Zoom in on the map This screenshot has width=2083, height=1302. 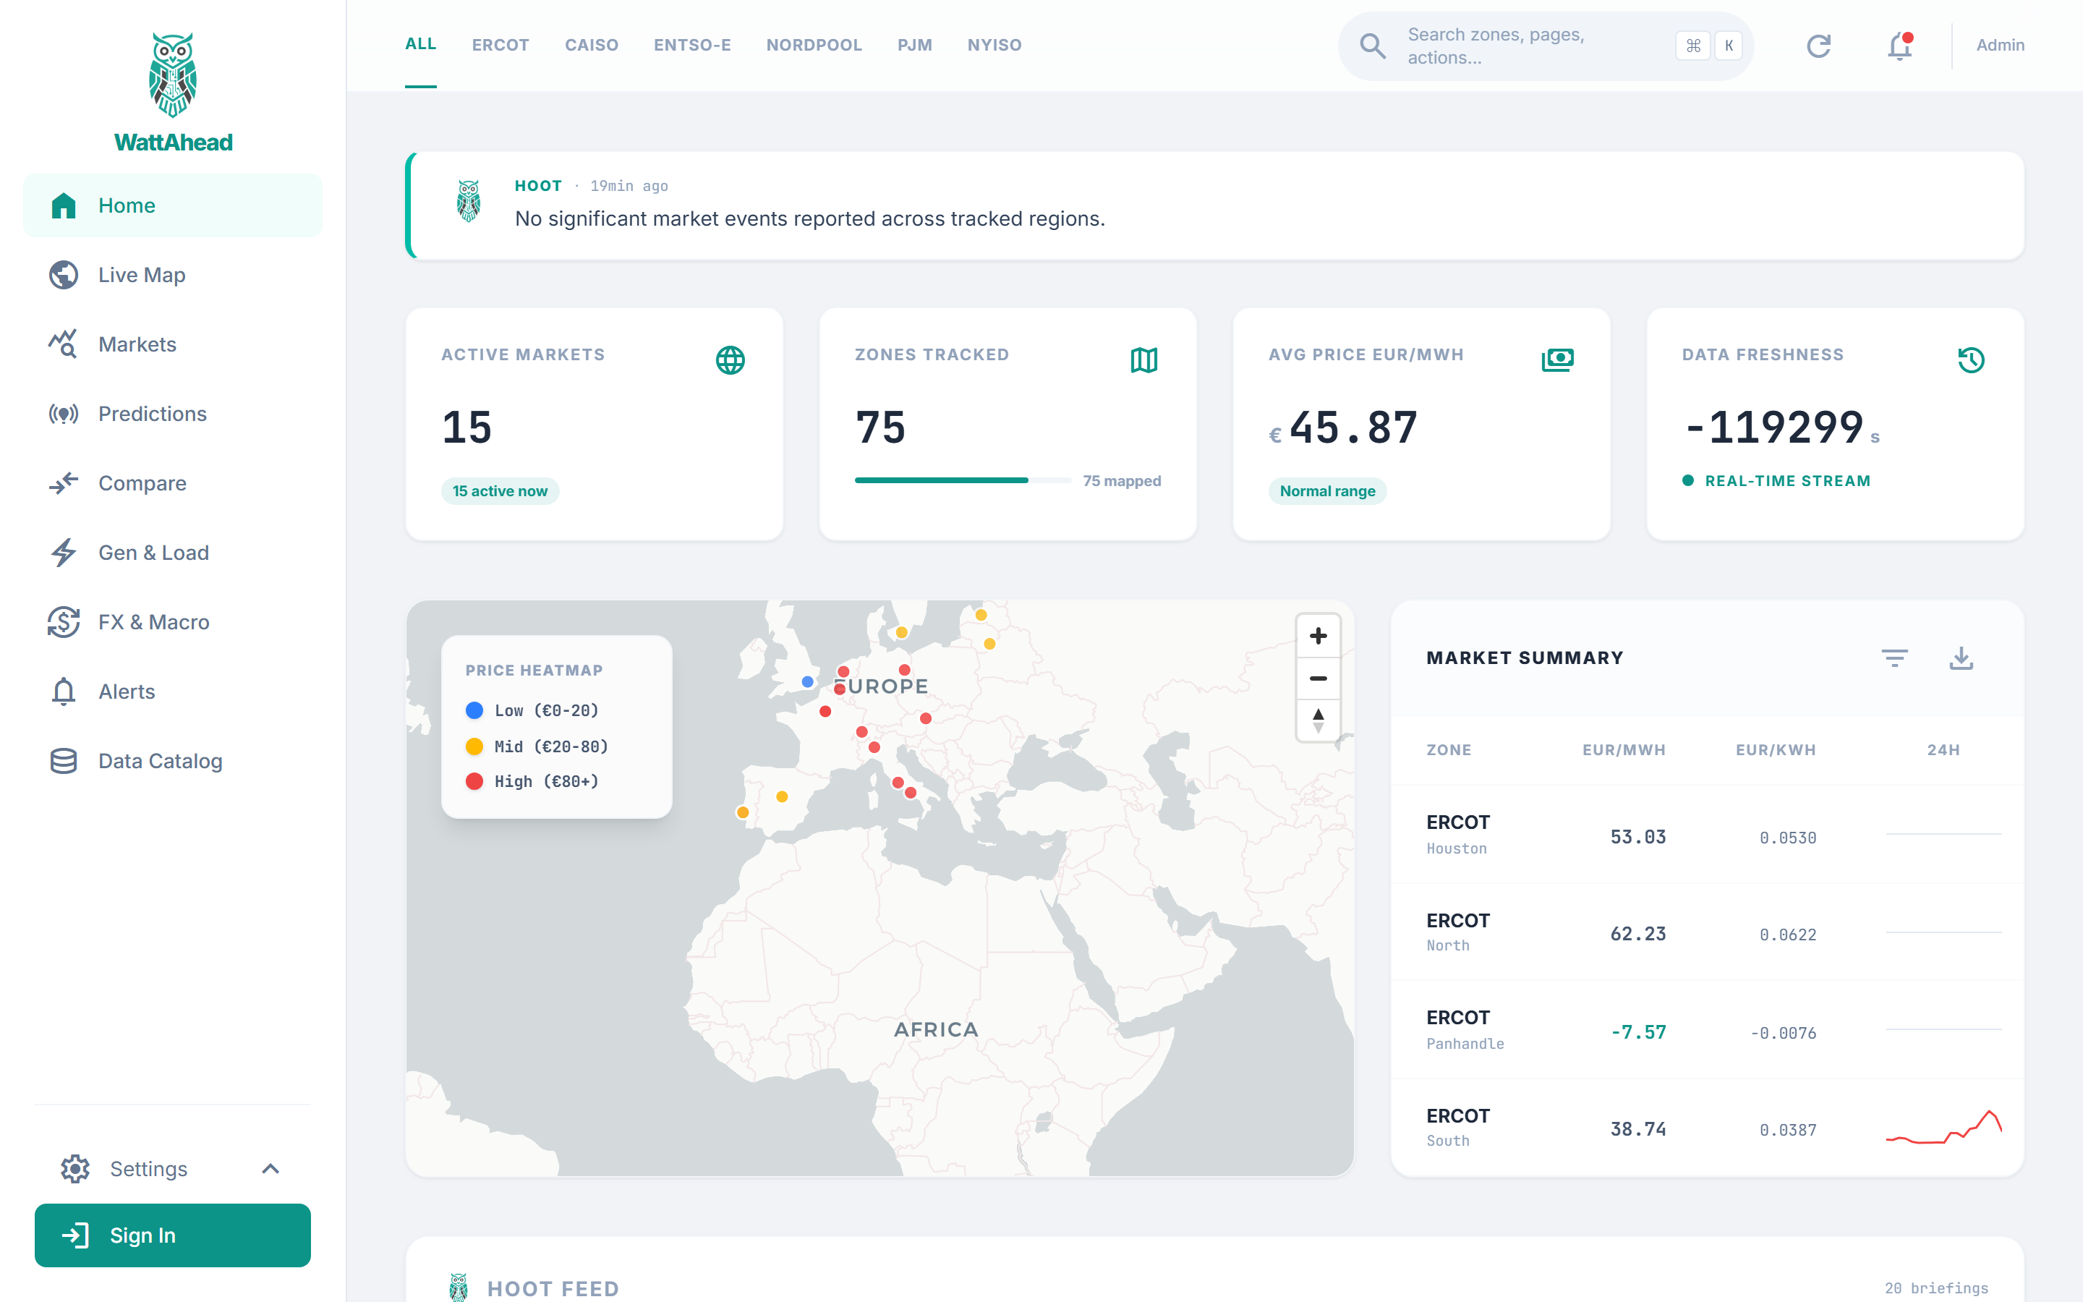(x=1318, y=637)
